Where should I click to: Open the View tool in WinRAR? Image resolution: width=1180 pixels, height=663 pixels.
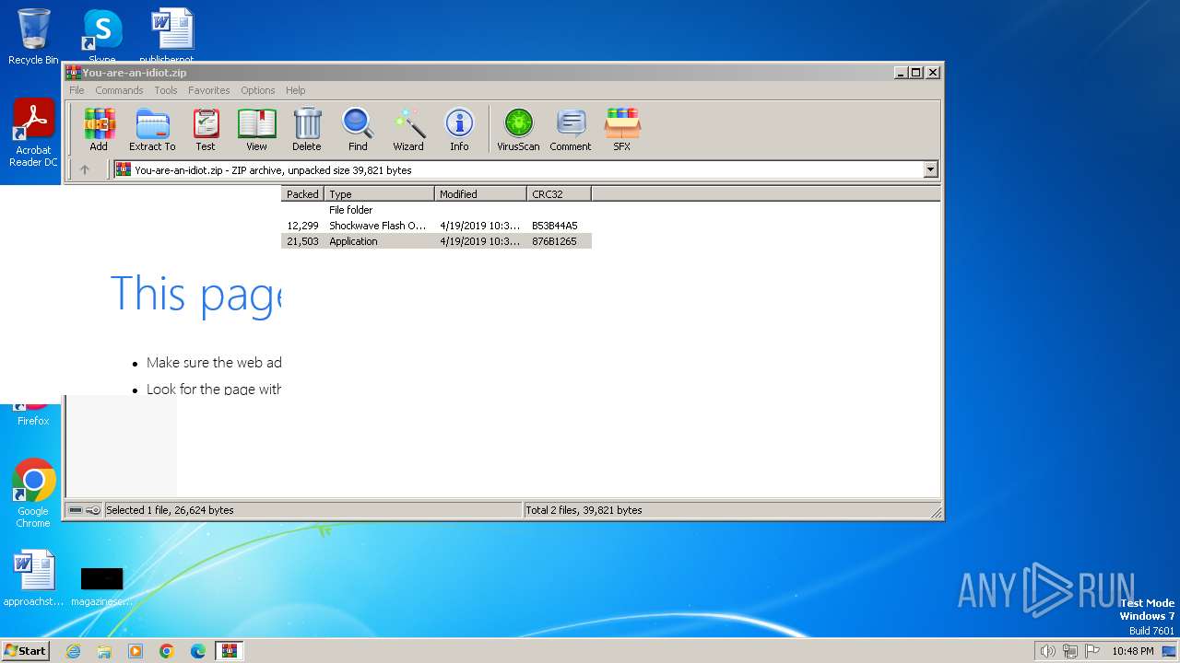coord(256,130)
